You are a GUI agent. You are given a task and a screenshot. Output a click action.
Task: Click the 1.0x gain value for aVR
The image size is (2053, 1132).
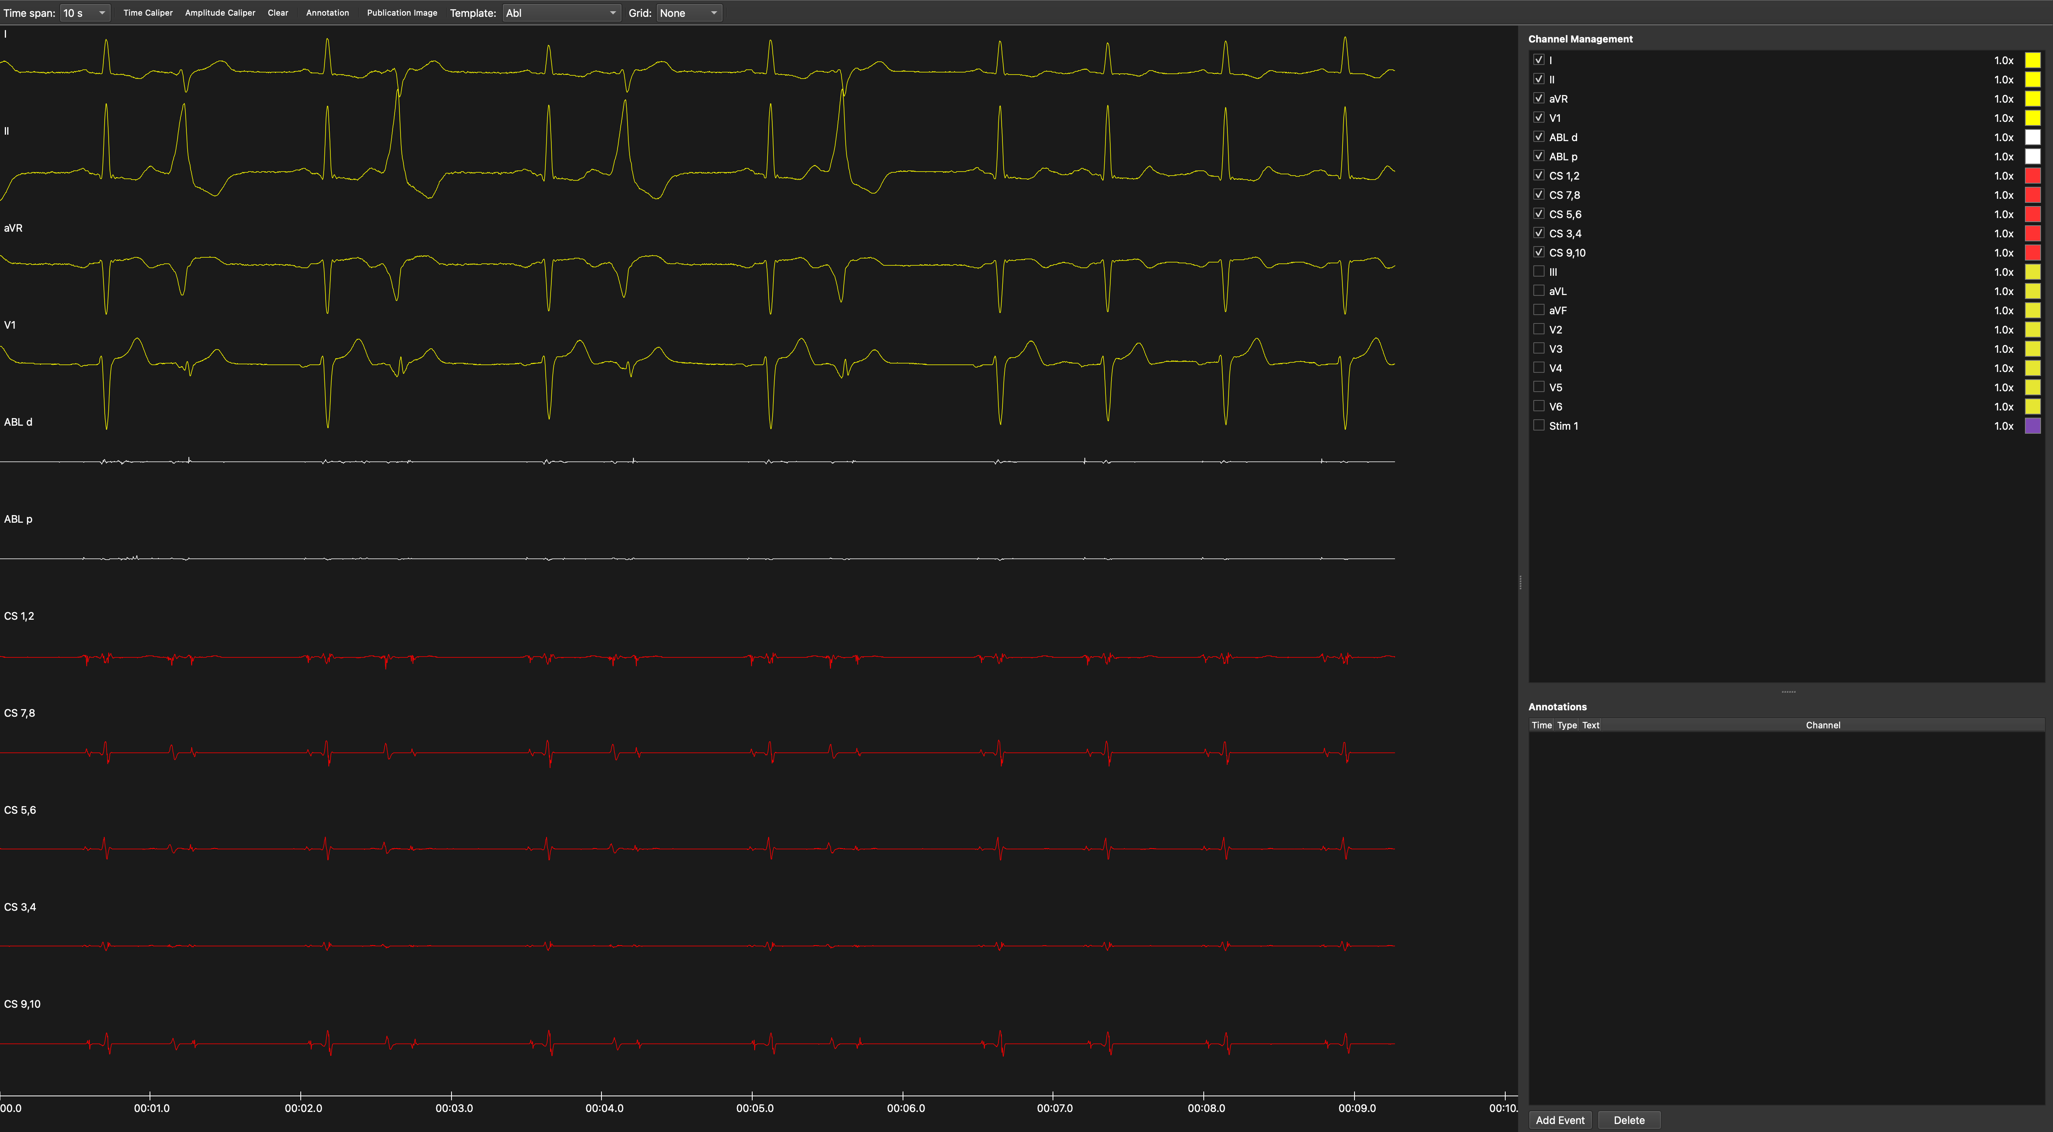[2004, 98]
